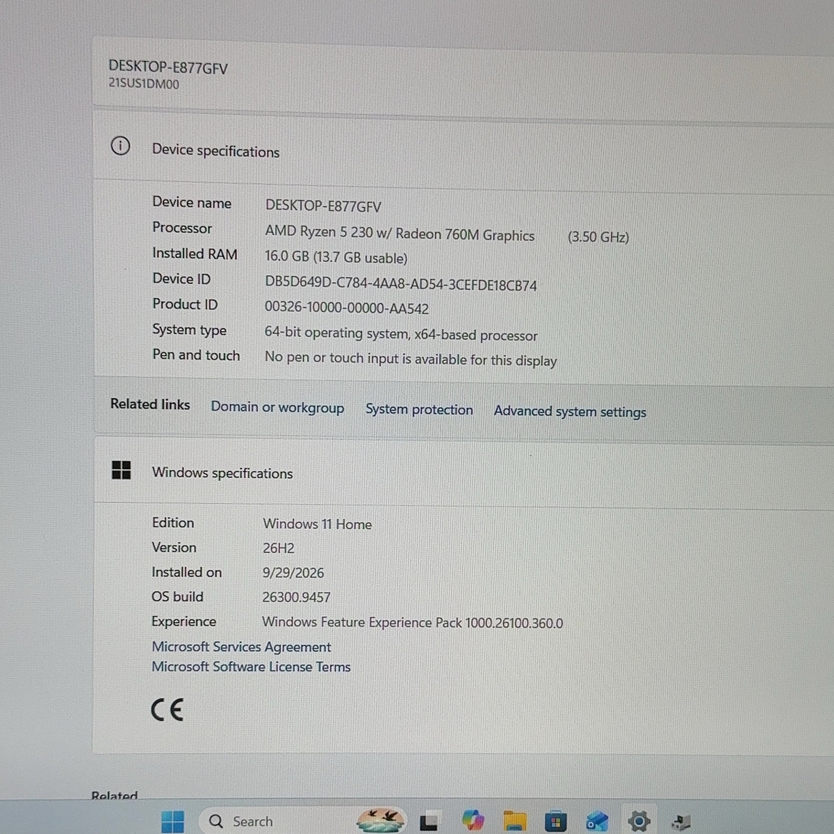The image size is (834, 834).
Task: Click the No pen or touch input text
Action: [411, 359]
